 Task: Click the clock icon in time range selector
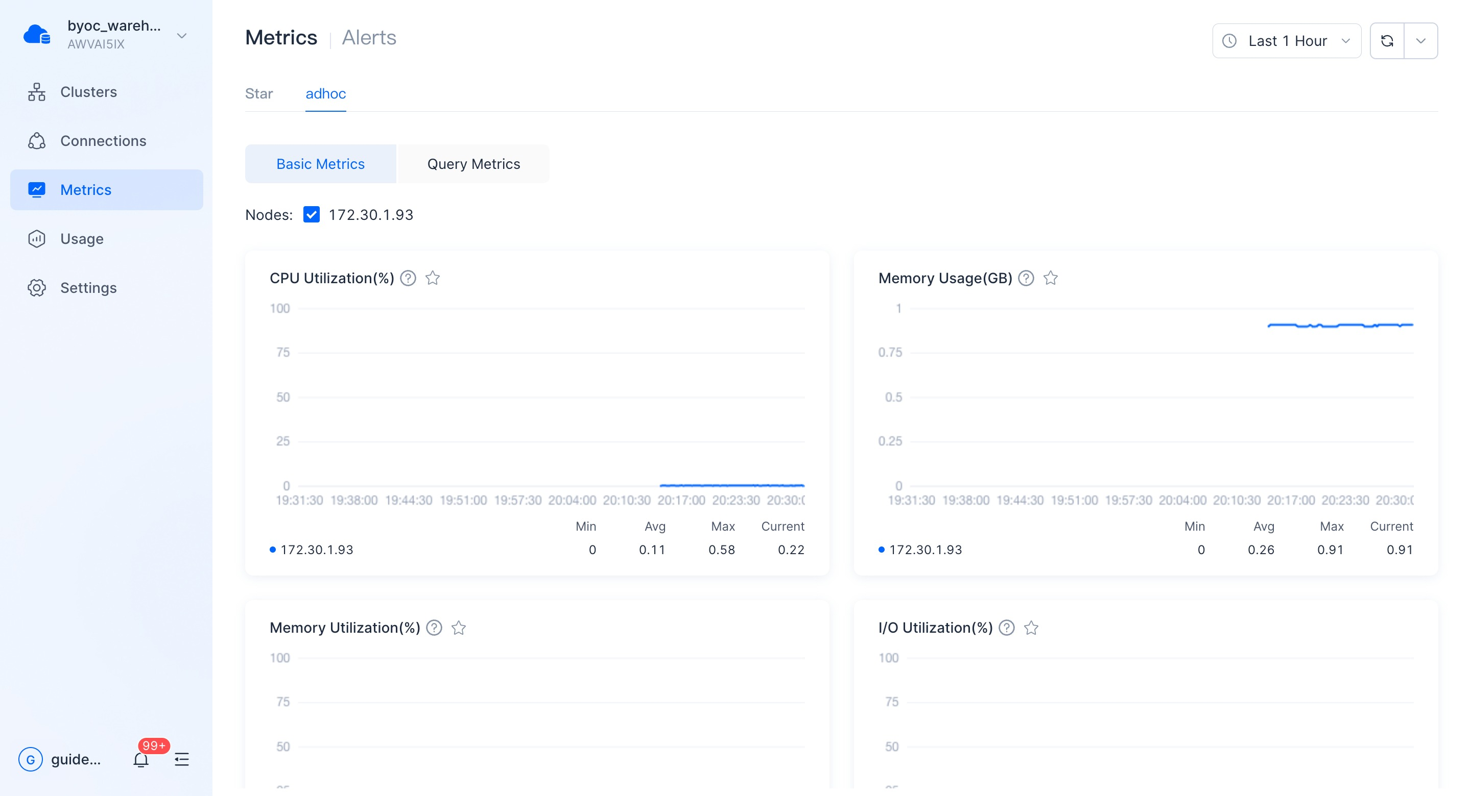(1229, 41)
